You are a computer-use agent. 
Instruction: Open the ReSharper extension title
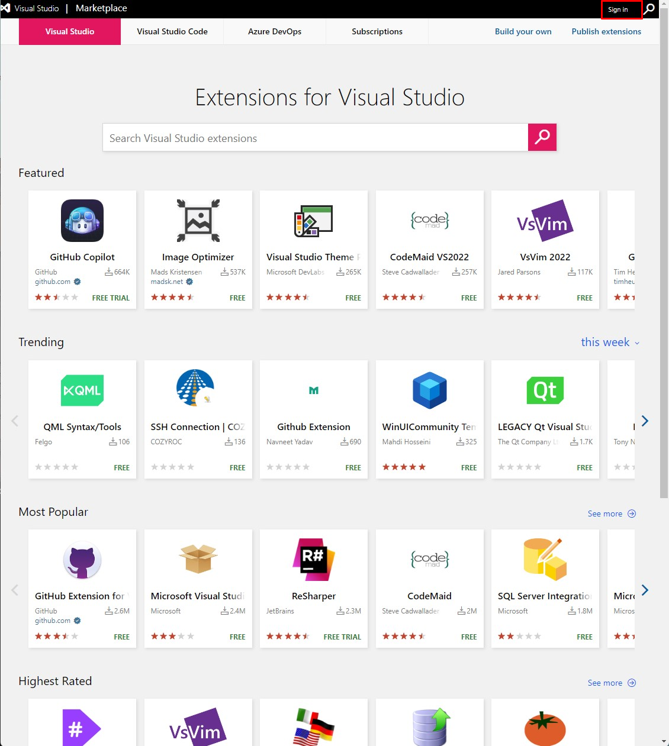pos(314,596)
